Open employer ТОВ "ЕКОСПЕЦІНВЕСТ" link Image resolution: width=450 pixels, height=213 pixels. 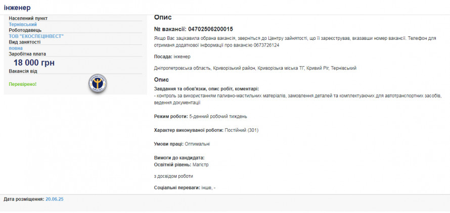click(36, 36)
